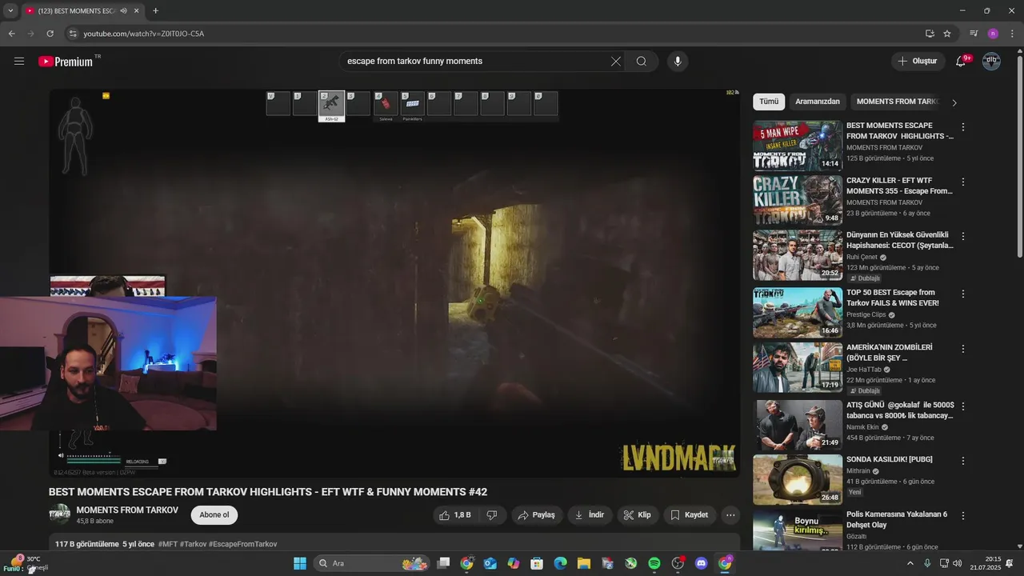Image resolution: width=1024 pixels, height=576 pixels.
Task: Mute the tab via speaker icon
Action: point(123,11)
